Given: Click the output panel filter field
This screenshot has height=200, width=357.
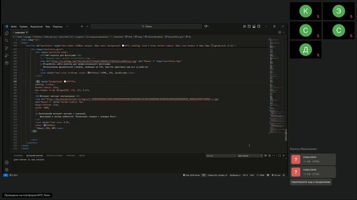Looking at the screenshot, I should point(221,156).
